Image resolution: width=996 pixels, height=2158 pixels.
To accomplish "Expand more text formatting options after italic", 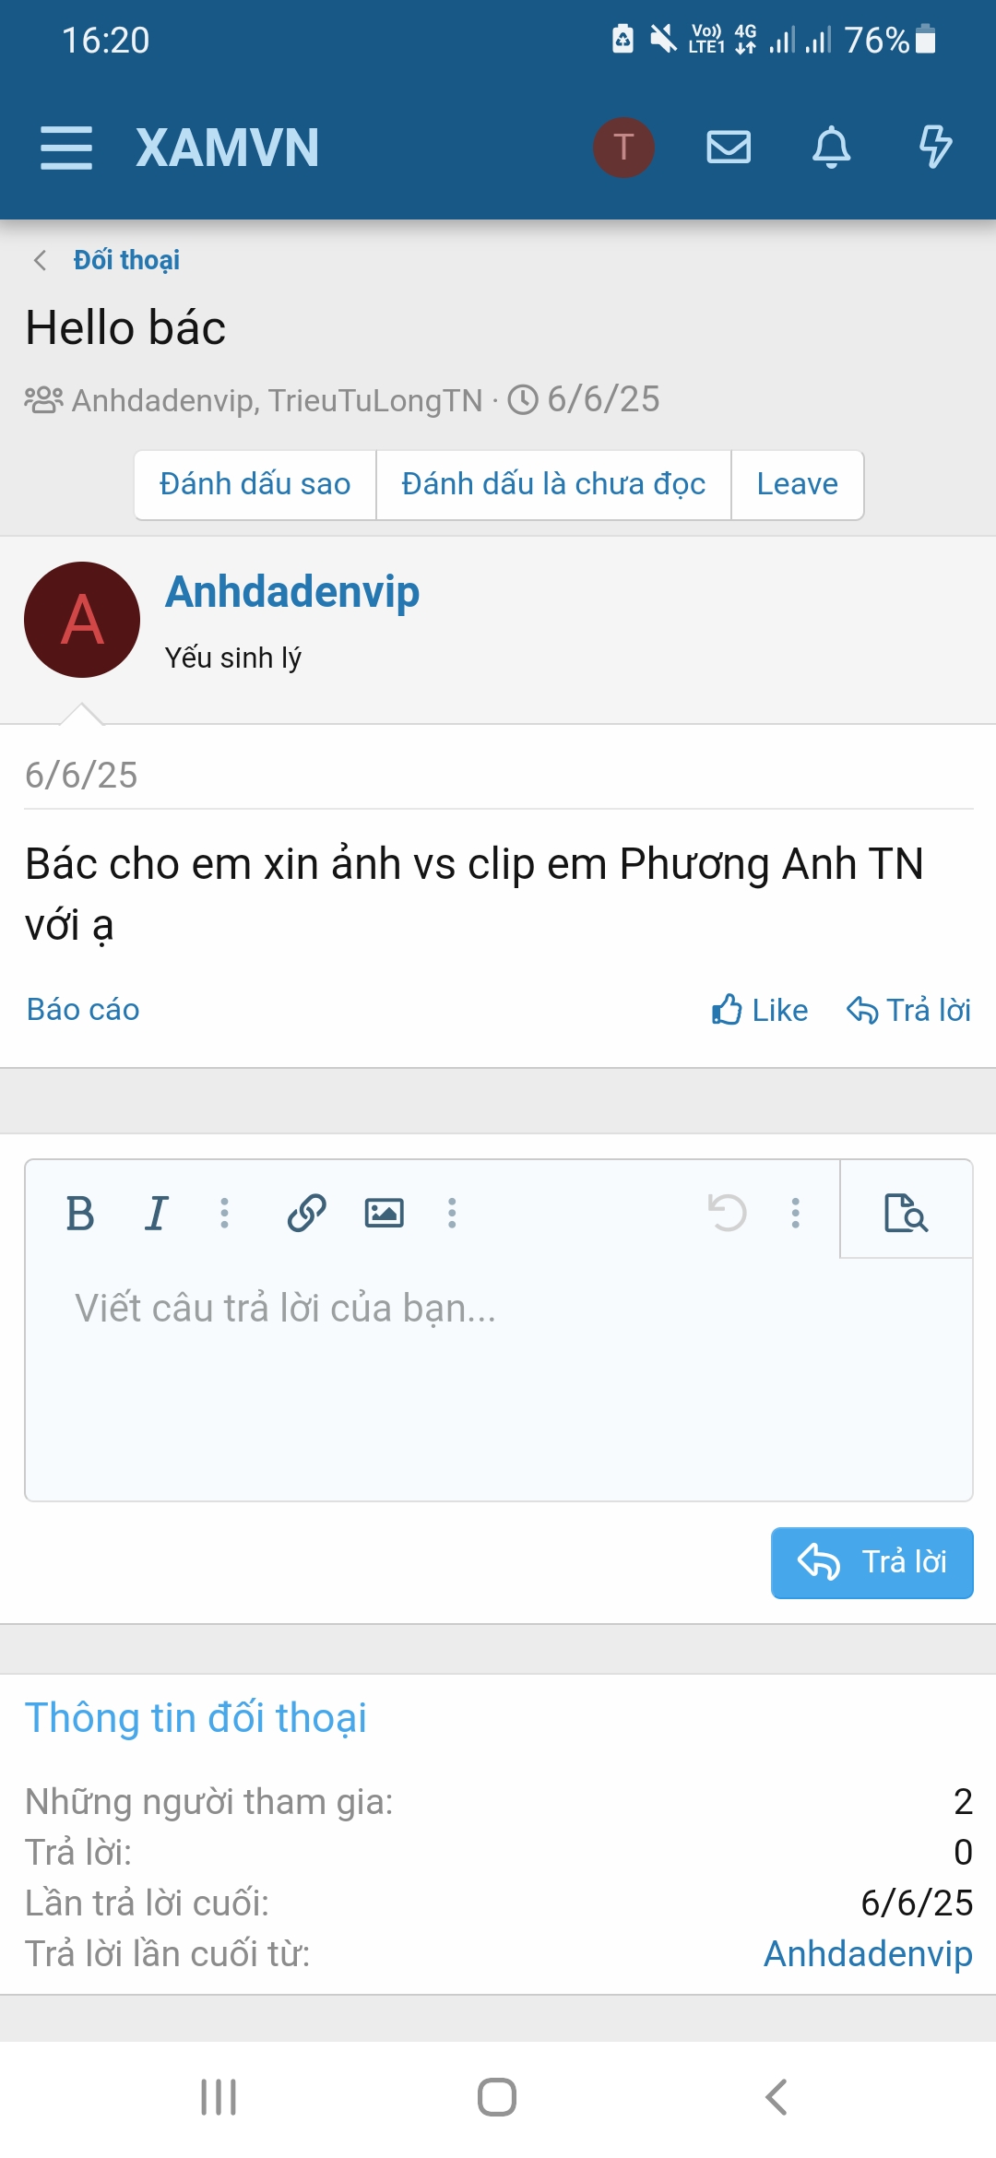I will click(x=224, y=1213).
